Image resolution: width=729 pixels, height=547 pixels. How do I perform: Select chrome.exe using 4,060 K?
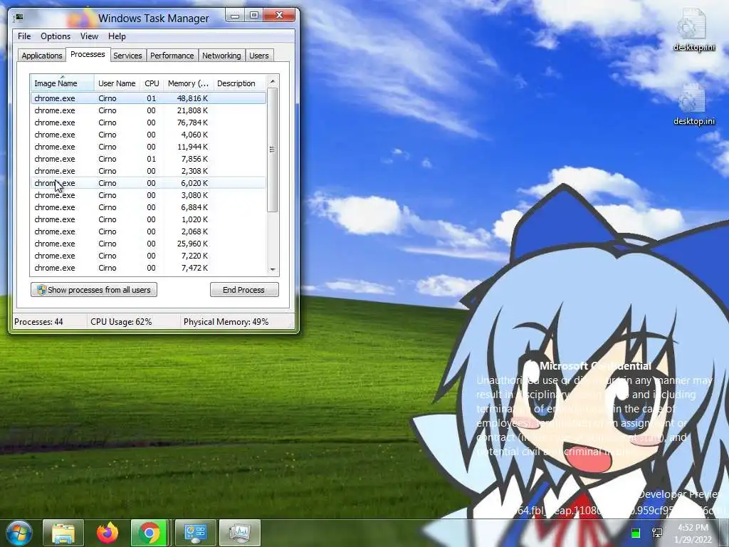(x=148, y=135)
